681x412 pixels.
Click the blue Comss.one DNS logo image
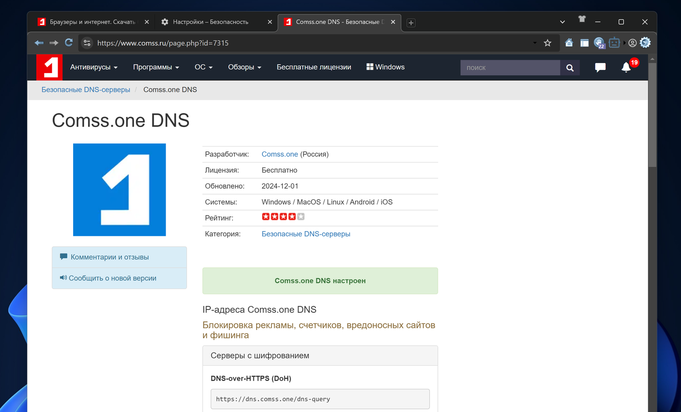point(119,190)
